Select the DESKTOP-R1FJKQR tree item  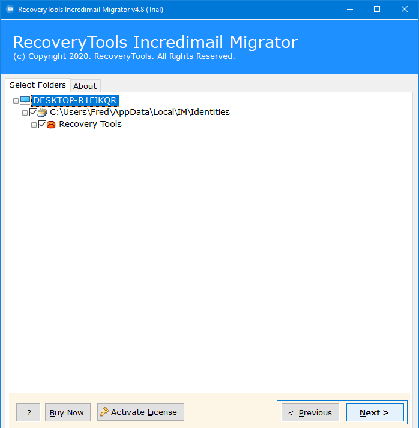(75, 100)
